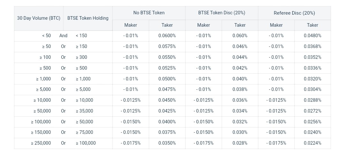345x158 pixels.
Task: Select the ≥ 35,000 token holding cell
Action: click(x=85, y=111)
